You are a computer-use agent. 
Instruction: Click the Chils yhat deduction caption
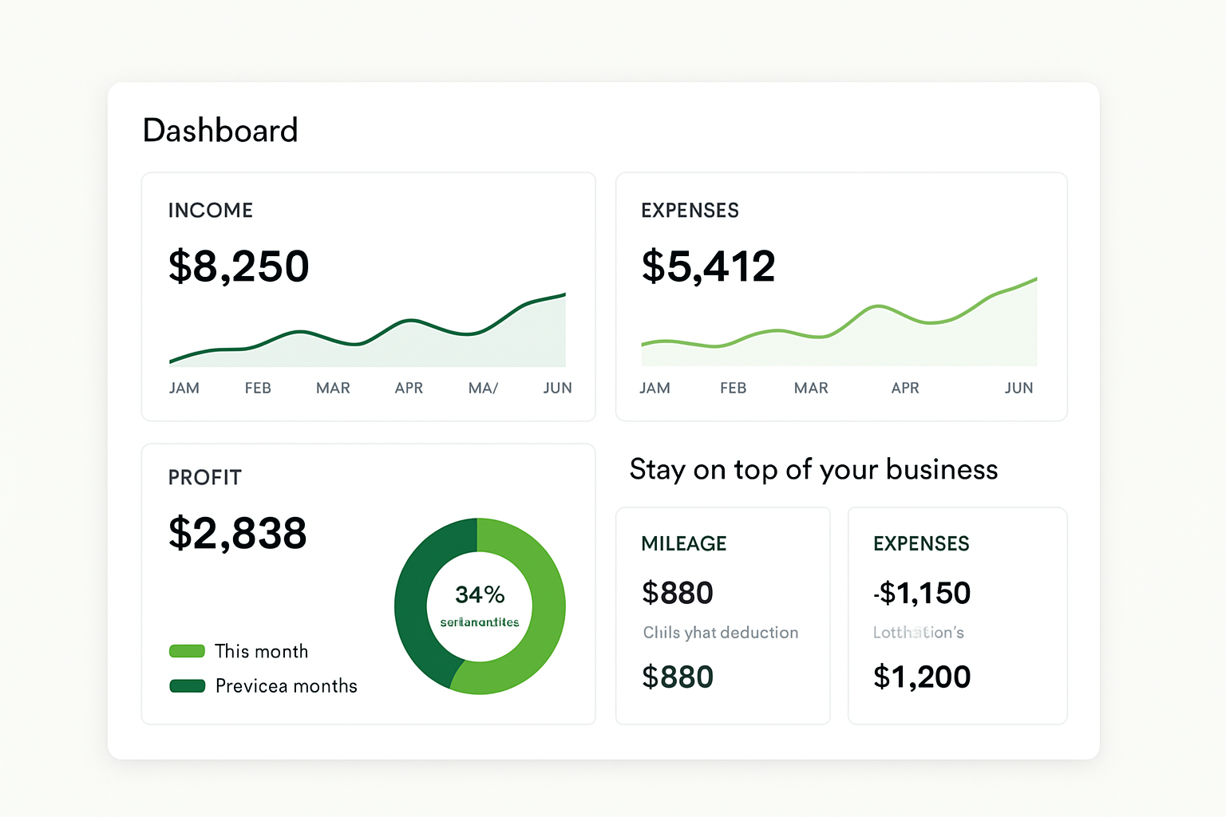(x=721, y=633)
